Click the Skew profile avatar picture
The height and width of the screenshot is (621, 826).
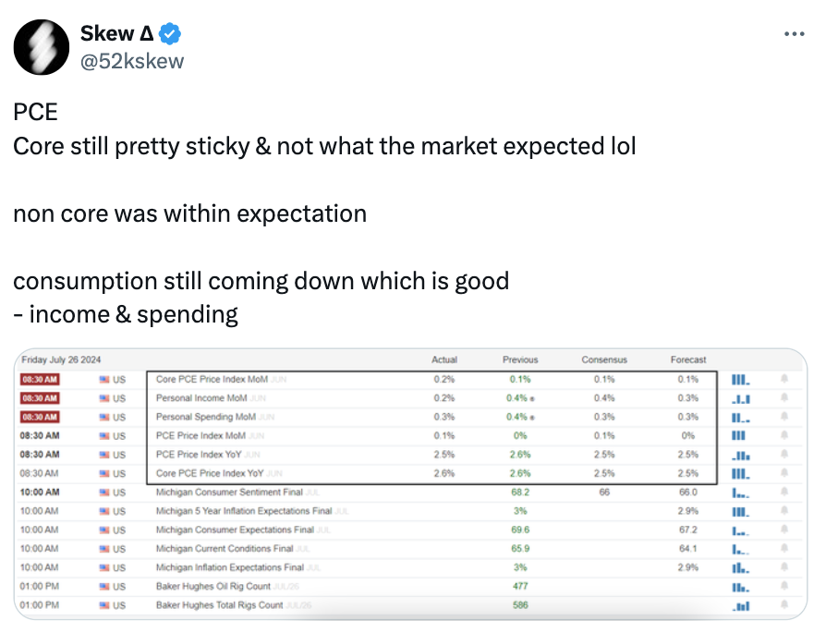41,47
